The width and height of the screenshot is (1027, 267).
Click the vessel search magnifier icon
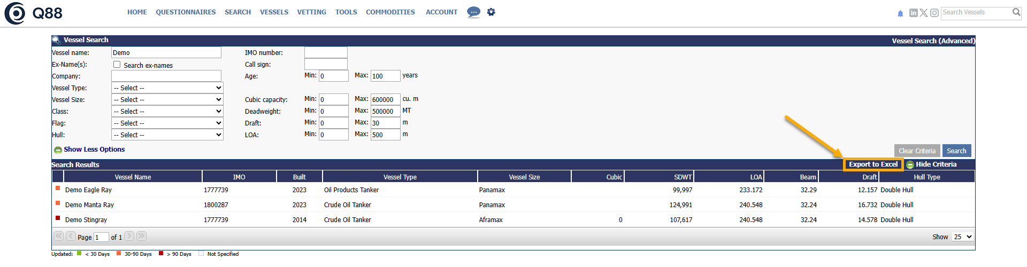(1016, 12)
